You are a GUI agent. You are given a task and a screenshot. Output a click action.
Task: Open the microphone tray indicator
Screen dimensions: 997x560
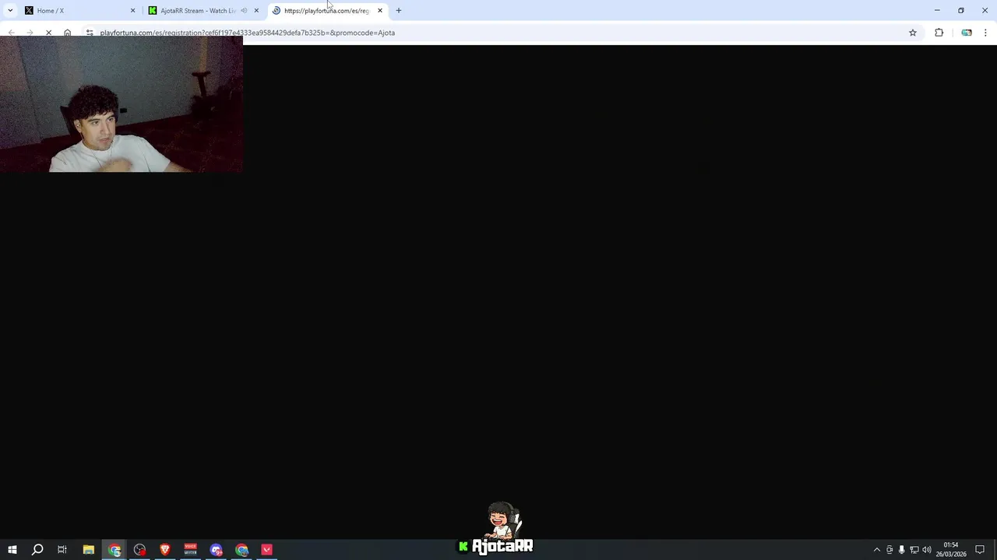pyautogui.click(x=902, y=550)
